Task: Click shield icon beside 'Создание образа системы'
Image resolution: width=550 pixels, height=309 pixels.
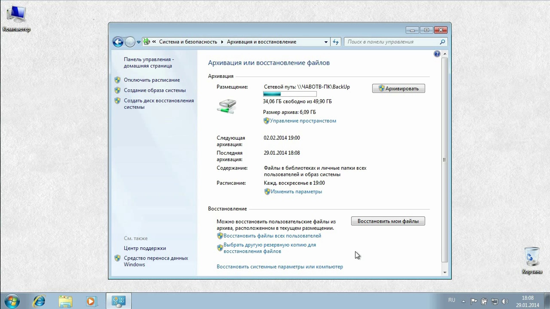Action: point(117,90)
